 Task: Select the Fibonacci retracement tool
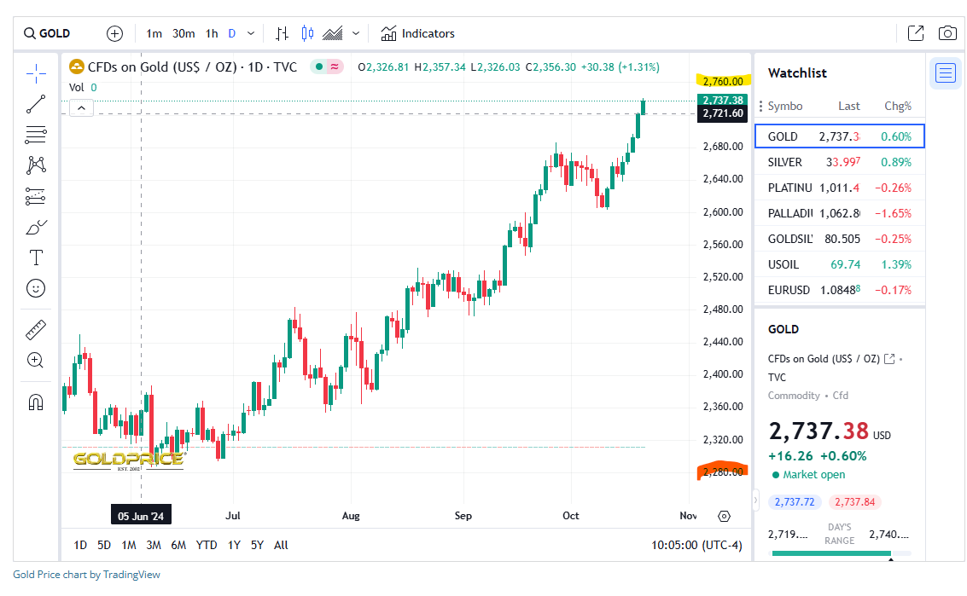pos(36,135)
